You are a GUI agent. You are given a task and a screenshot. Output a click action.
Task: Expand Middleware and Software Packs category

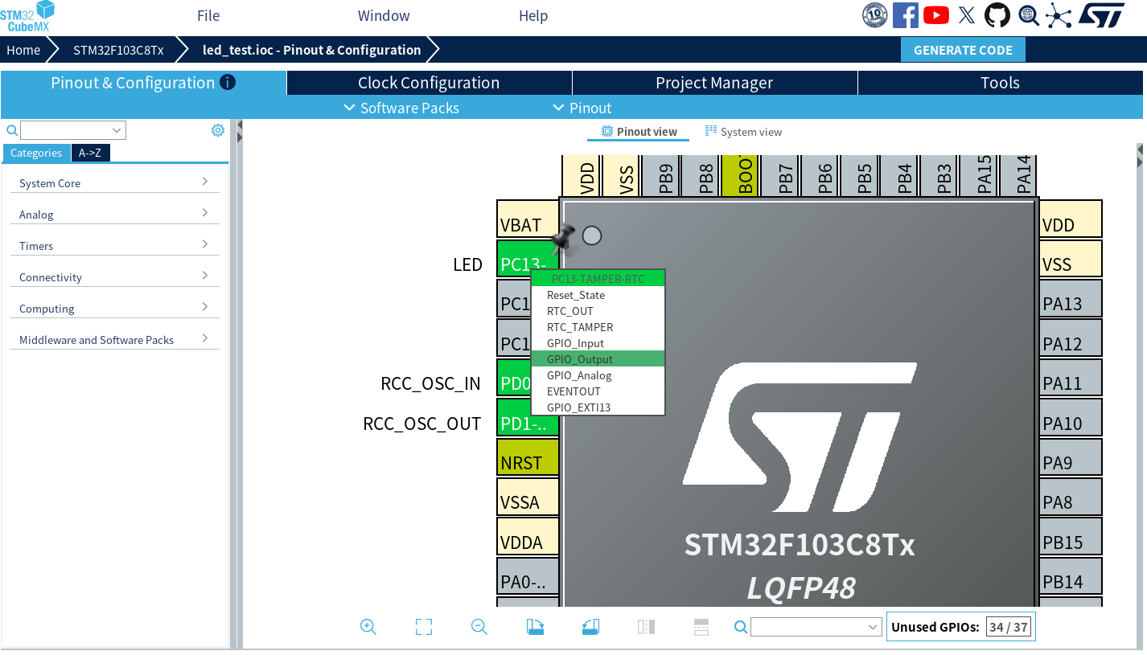(114, 339)
